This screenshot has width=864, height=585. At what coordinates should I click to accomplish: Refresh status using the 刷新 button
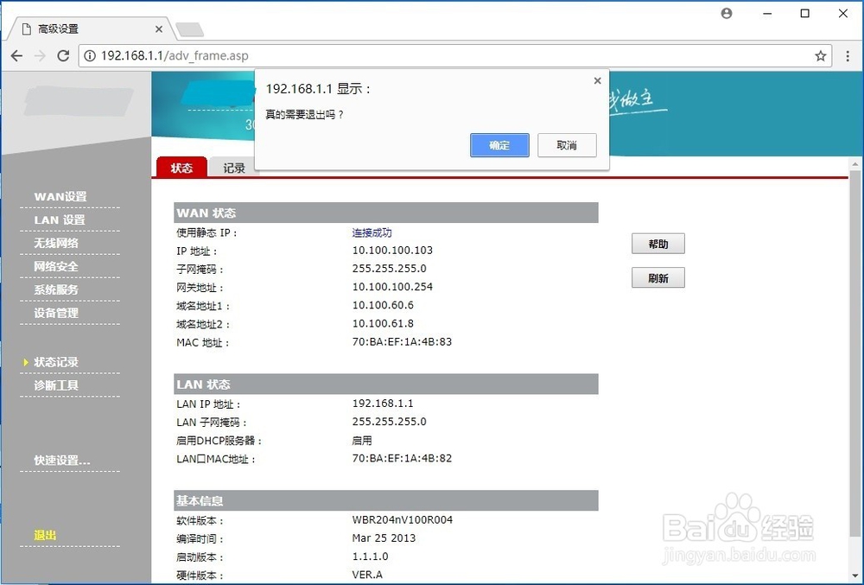click(x=658, y=277)
